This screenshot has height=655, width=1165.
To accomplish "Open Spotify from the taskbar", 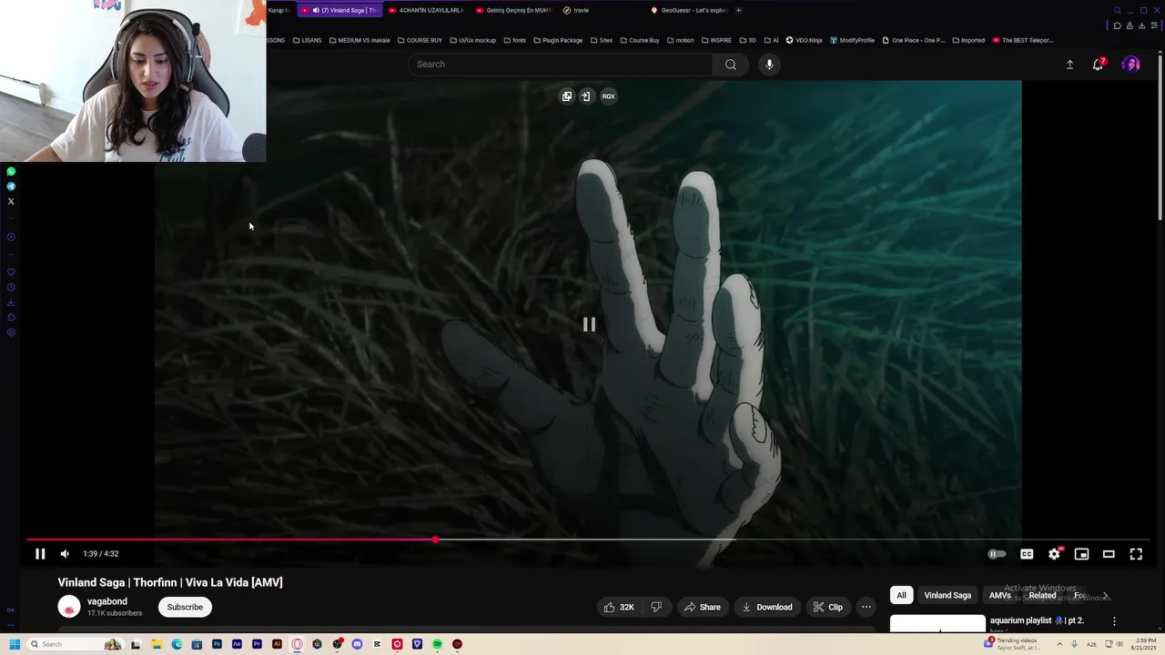I will click(x=437, y=645).
